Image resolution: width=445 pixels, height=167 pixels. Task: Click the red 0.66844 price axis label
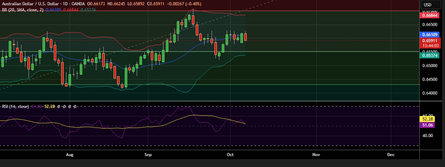430,15
